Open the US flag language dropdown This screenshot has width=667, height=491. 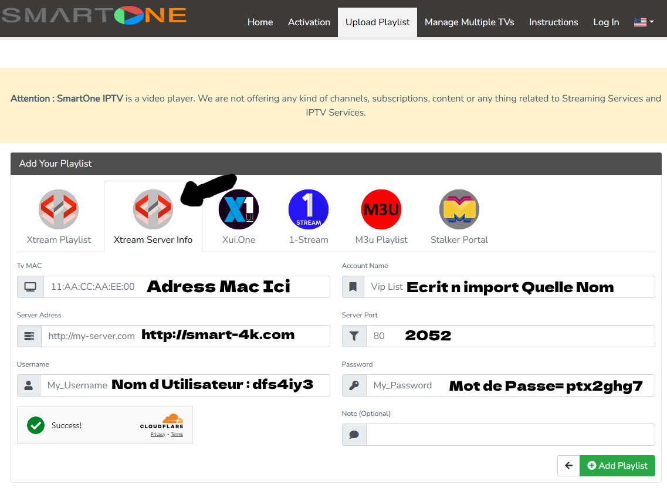644,22
